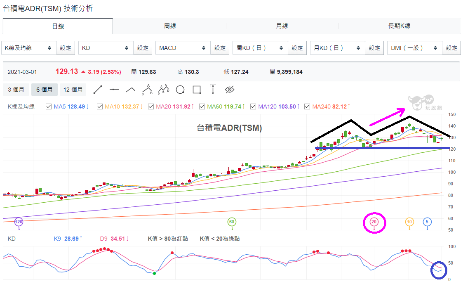The image size is (463, 284).
Task: Pick the A-B-C-D wave pattern tool
Action: point(164,89)
